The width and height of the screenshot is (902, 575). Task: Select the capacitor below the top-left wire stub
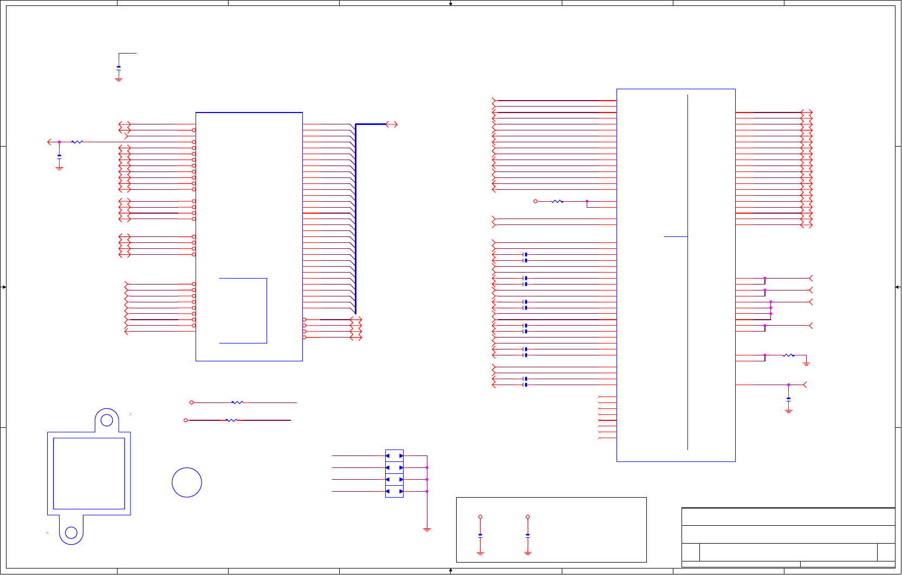119,68
